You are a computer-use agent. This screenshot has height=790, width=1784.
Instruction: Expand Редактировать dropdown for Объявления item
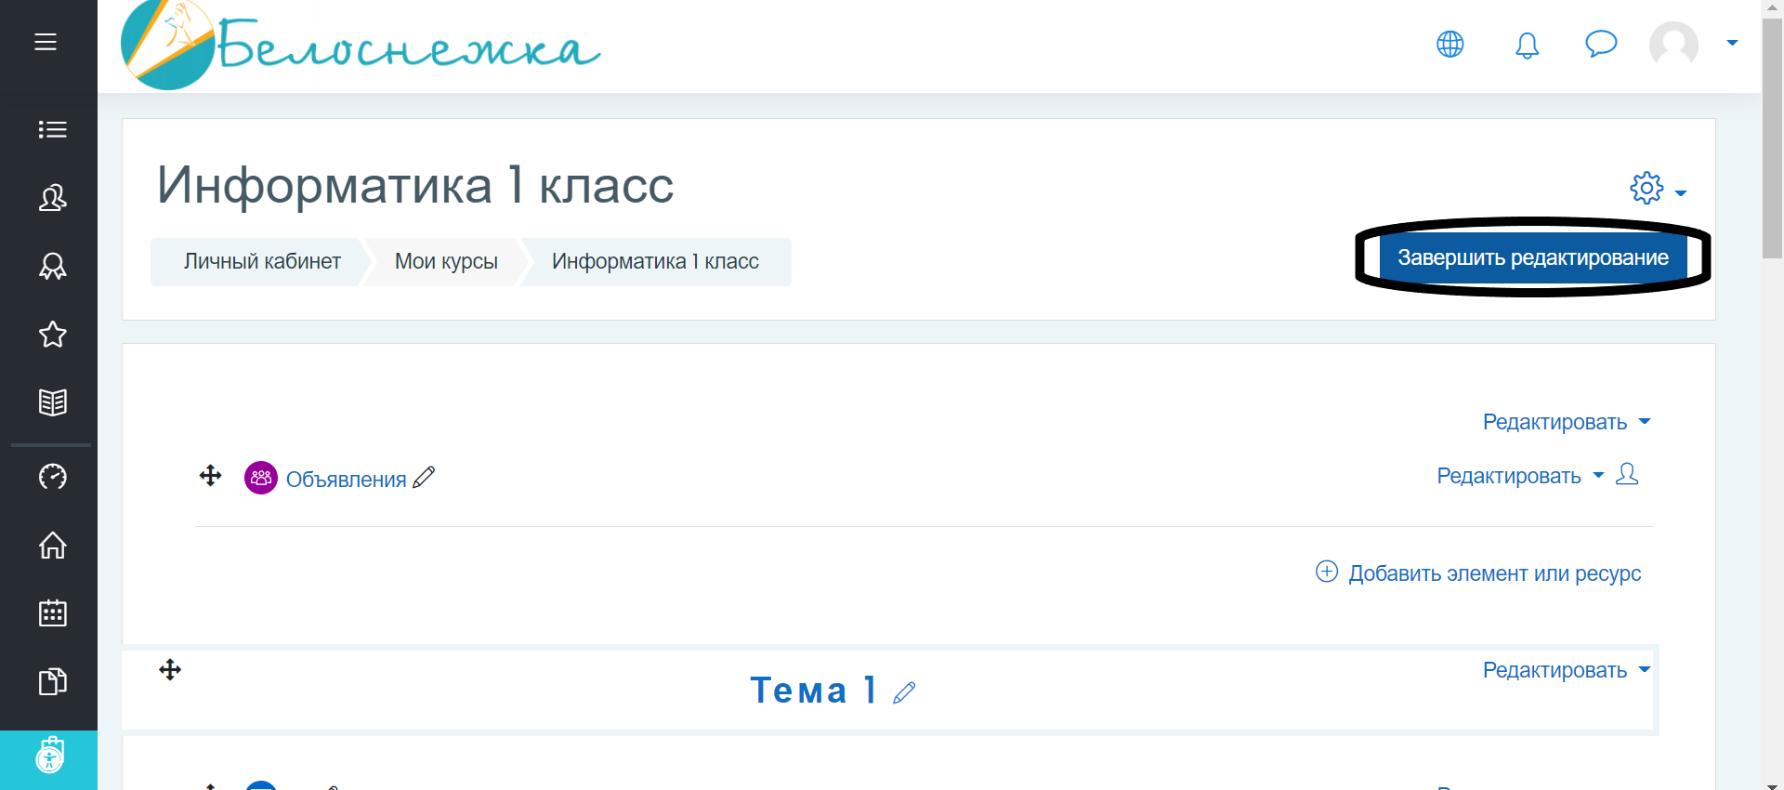tap(1519, 476)
